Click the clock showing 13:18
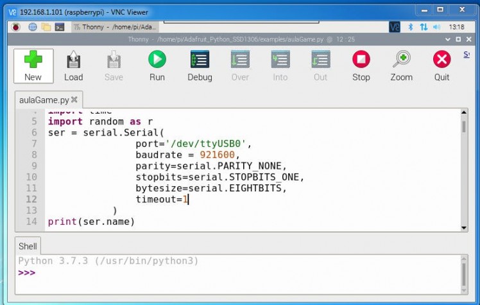Screen dimensions: 480x305 [456, 27]
